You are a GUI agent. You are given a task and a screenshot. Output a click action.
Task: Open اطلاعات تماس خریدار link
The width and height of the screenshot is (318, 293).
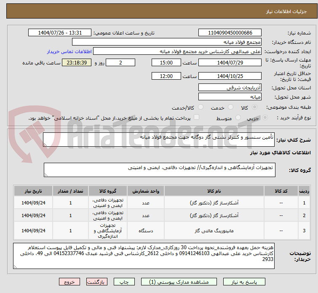coord(69,51)
